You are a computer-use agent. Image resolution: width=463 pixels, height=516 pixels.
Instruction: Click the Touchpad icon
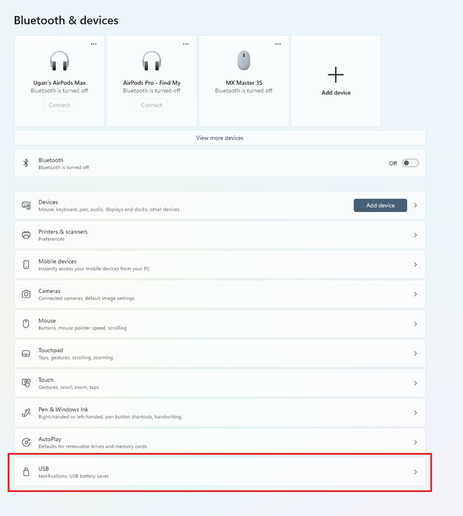click(26, 354)
